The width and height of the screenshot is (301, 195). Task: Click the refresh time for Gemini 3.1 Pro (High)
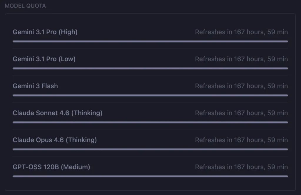point(241,32)
